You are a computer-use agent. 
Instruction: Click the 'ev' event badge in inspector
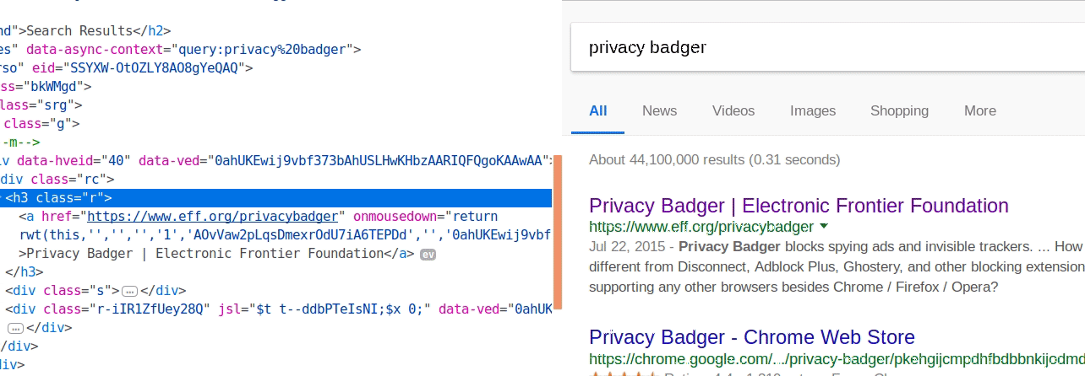(x=428, y=254)
